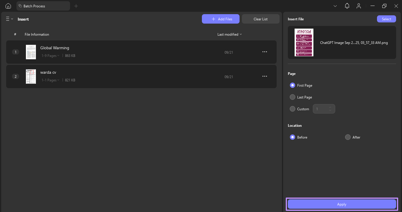
Task: Select the Last Page radio option
Action: (x=293, y=97)
